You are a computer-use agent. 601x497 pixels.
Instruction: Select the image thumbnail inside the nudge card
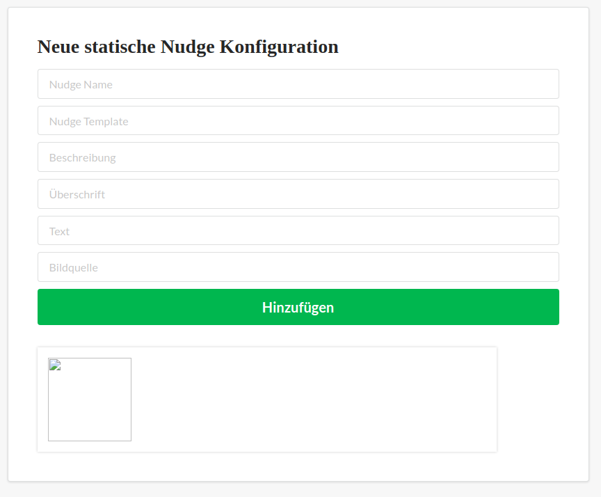pos(89,400)
